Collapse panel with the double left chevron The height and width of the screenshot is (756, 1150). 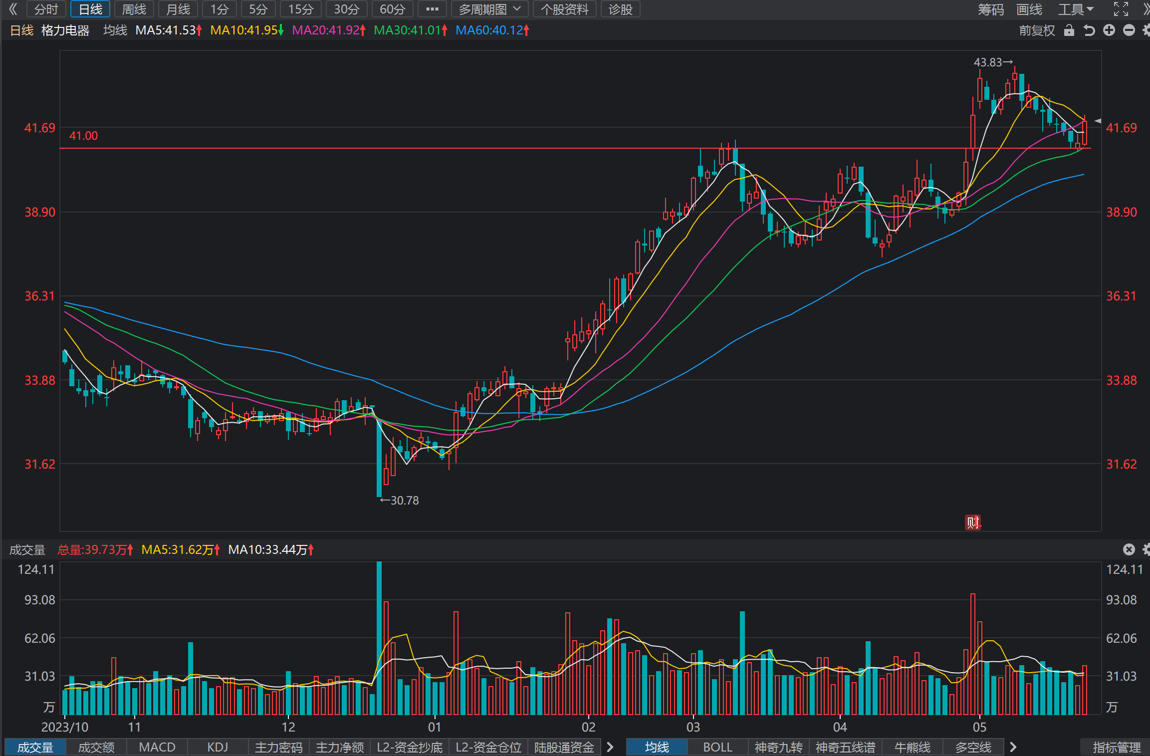(x=13, y=9)
